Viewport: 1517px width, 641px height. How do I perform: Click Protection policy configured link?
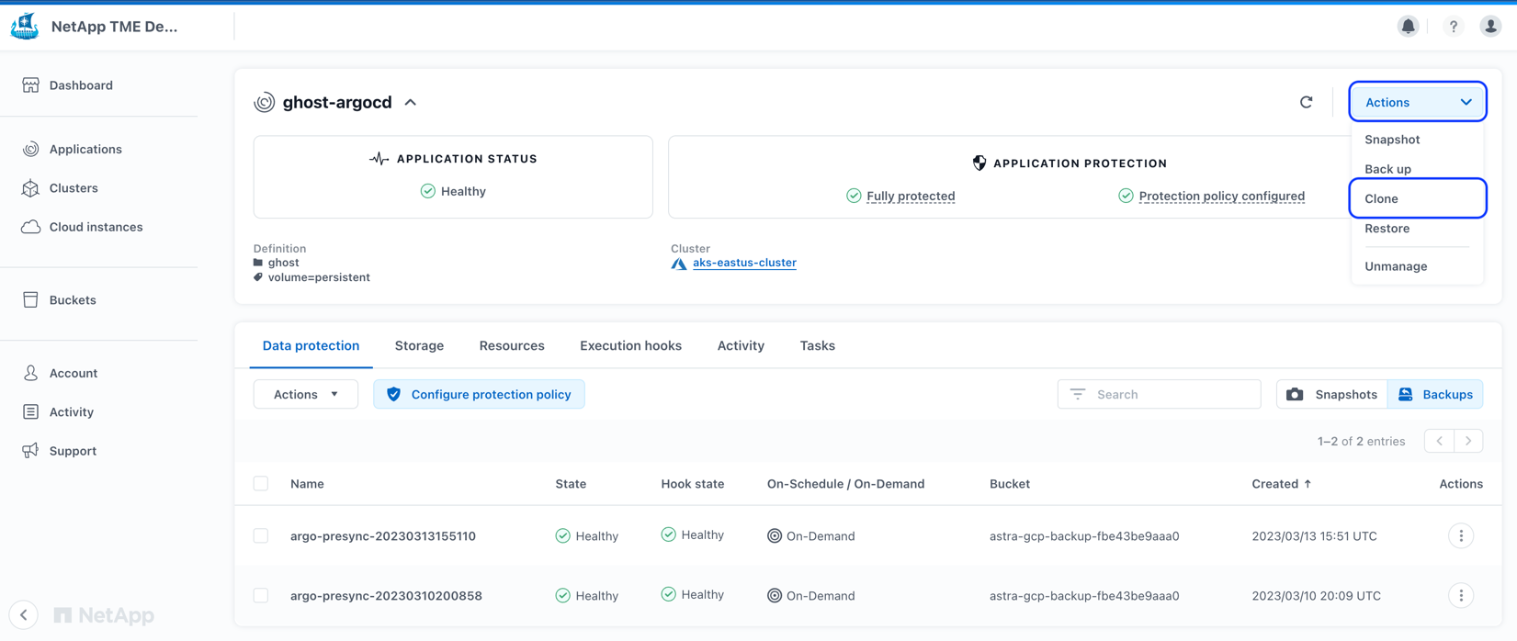coord(1221,197)
